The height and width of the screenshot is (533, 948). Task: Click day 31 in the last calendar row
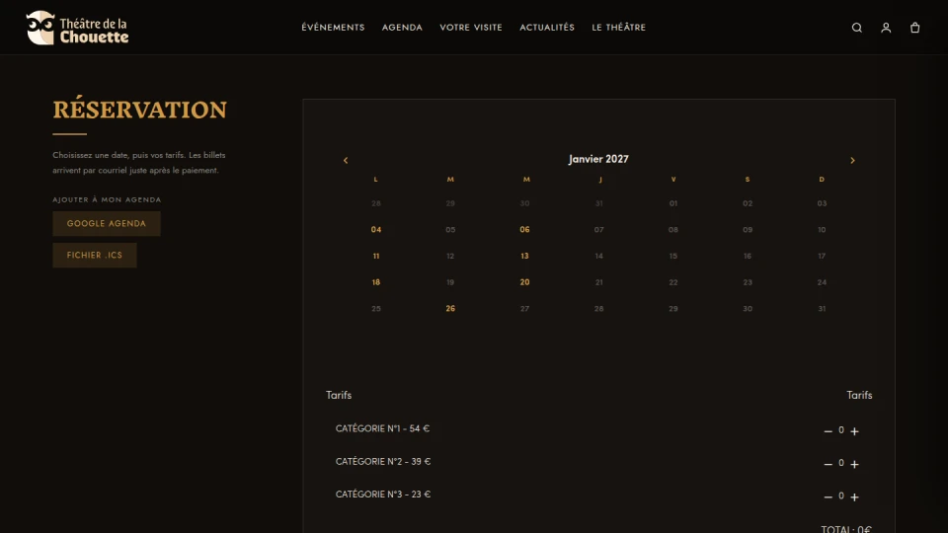pos(822,309)
